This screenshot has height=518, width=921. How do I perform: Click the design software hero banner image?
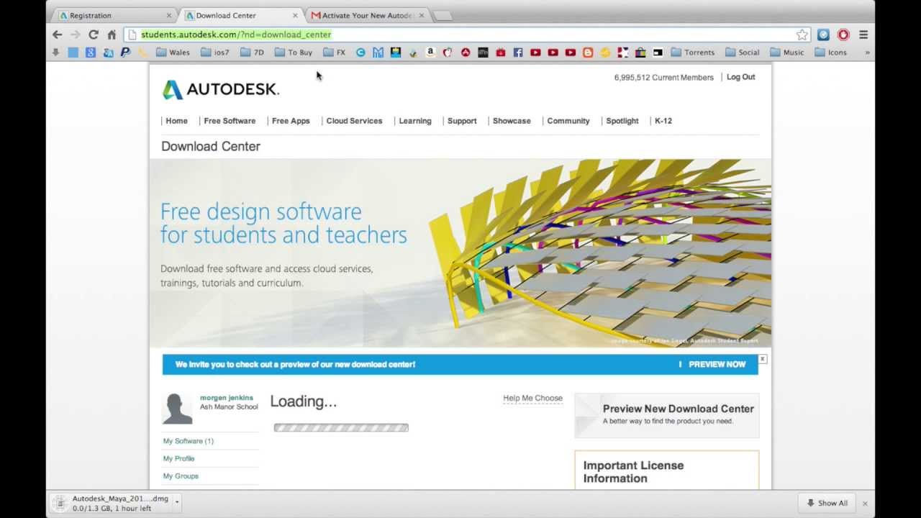pos(460,253)
